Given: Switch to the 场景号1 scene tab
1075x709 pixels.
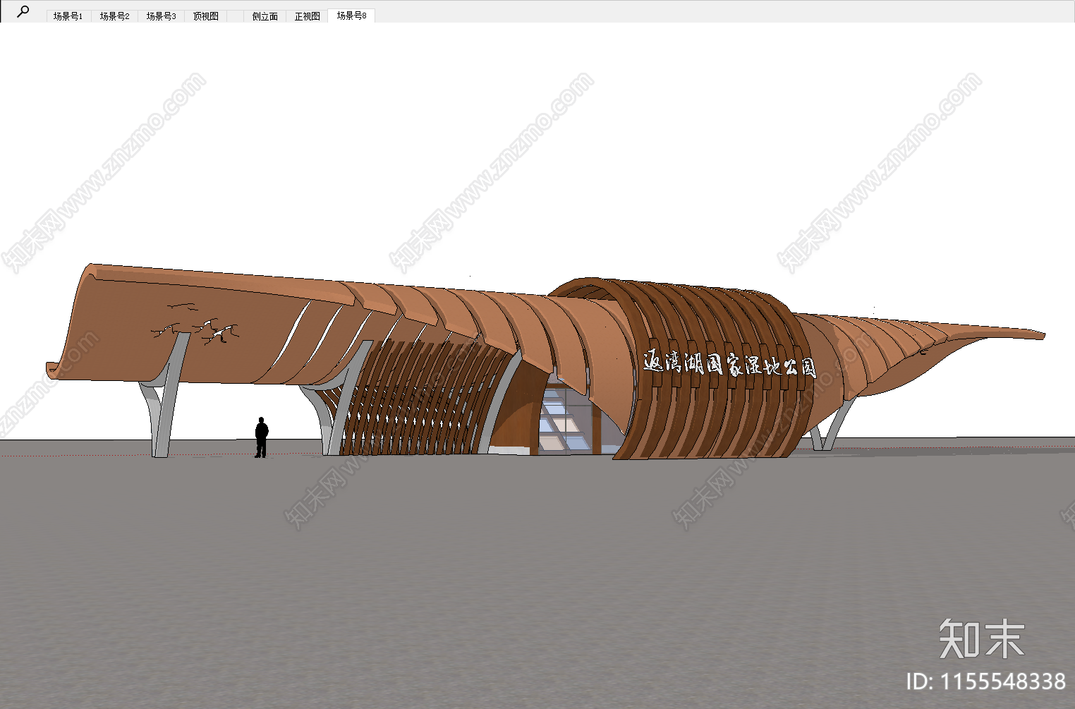Looking at the screenshot, I should point(68,16).
